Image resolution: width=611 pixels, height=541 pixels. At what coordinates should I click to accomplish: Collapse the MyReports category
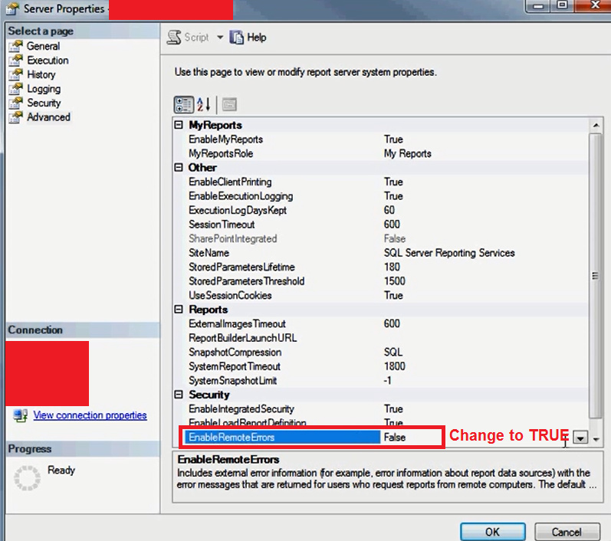point(179,125)
